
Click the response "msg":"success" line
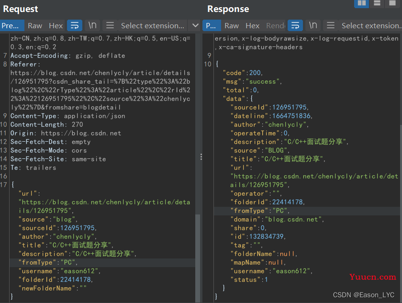coord(252,81)
